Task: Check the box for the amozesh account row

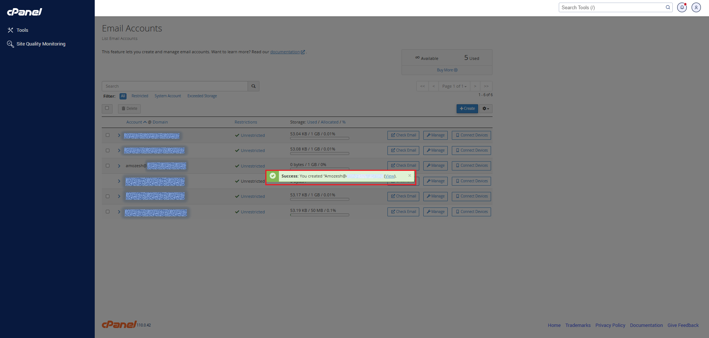Action: click(108, 166)
